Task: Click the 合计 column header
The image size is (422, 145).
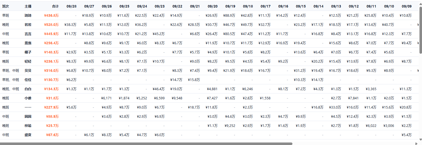Action: [x=55, y=6]
